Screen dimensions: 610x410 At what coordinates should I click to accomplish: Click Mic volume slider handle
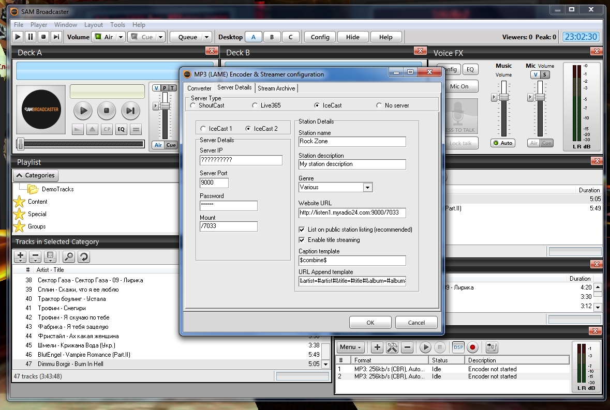coord(540,97)
